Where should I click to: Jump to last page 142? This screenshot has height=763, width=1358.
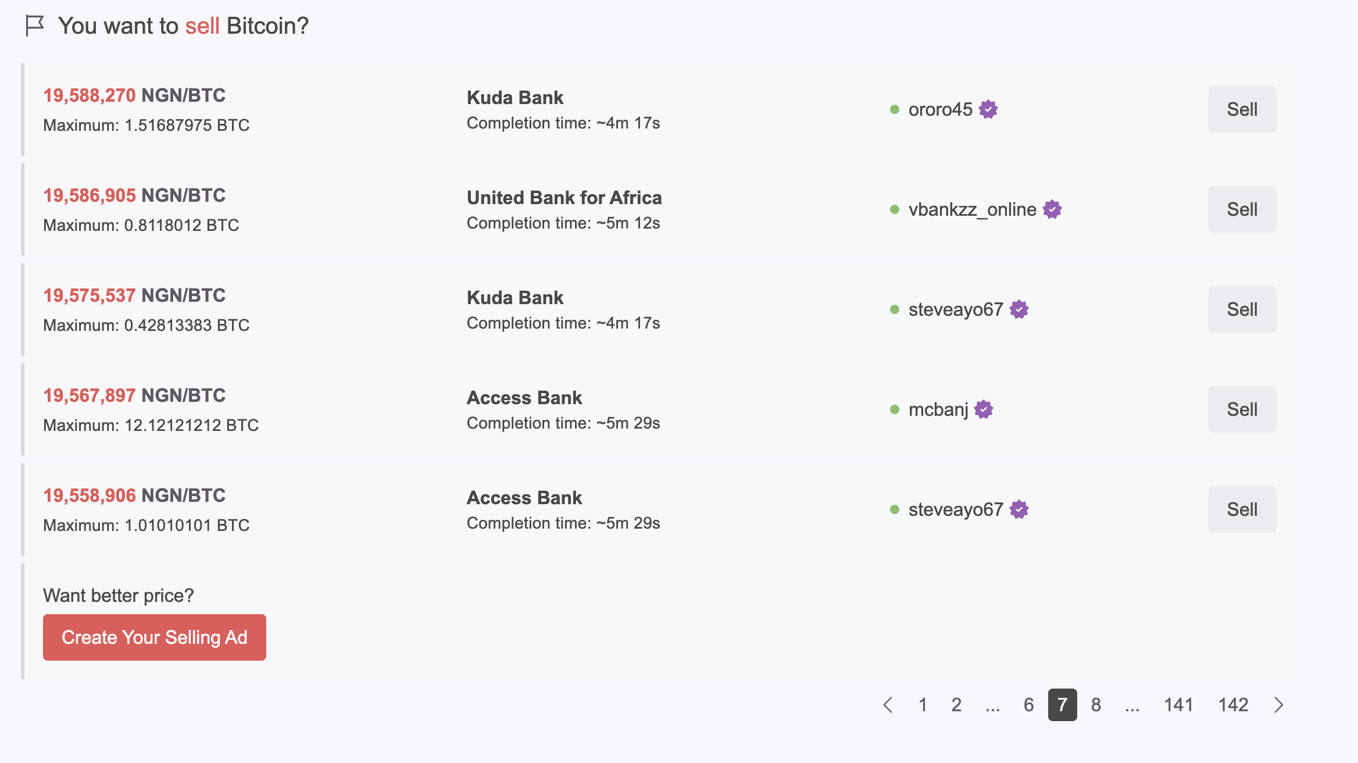pyautogui.click(x=1233, y=705)
